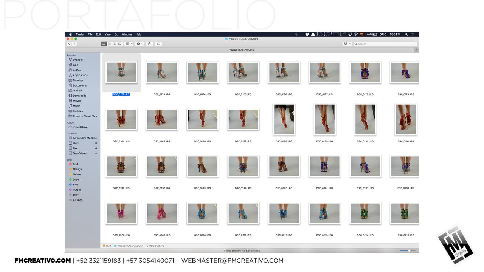
Task: Open Pictures in the sidebar
Action: (x=76, y=111)
